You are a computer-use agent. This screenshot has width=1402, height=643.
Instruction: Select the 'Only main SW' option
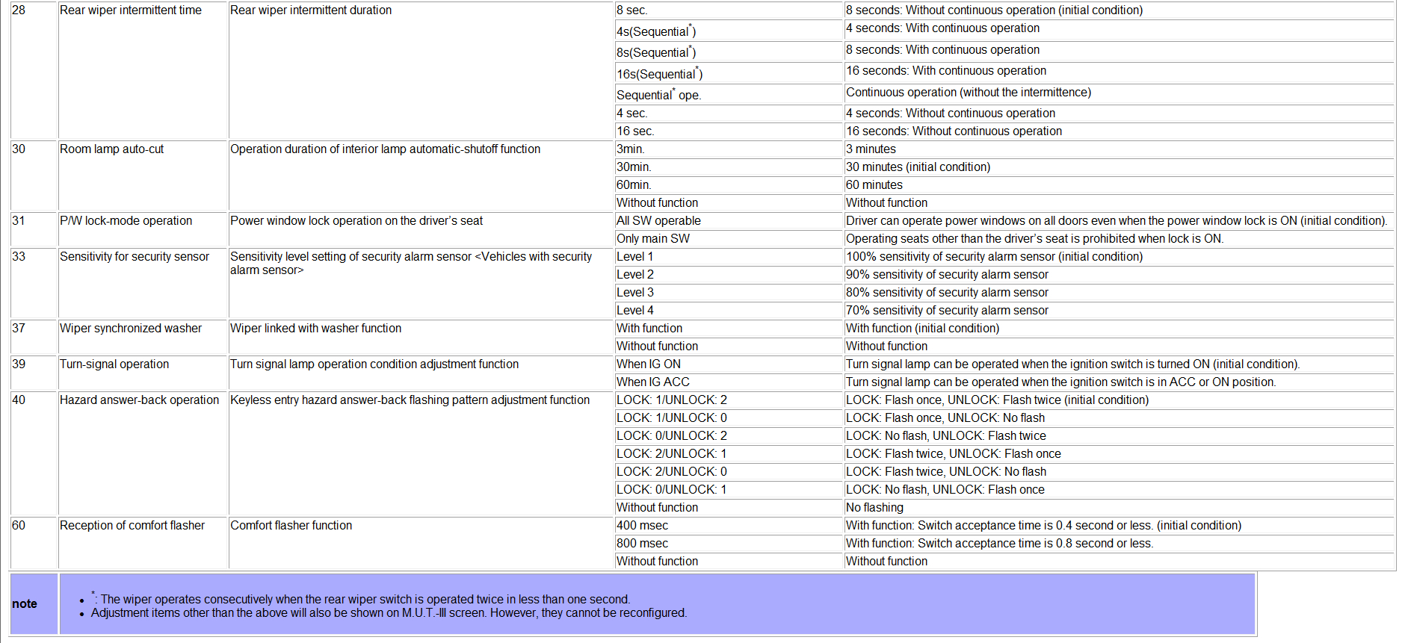729,239
